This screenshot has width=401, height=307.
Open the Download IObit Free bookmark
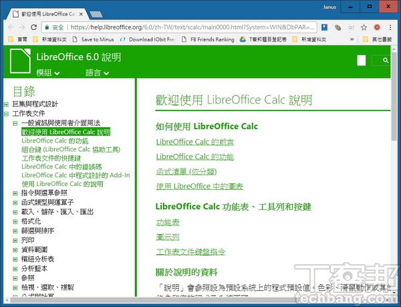coord(148,39)
